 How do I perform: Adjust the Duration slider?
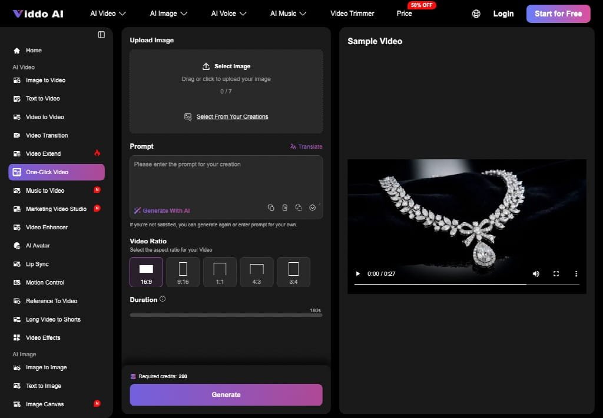click(226, 315)
